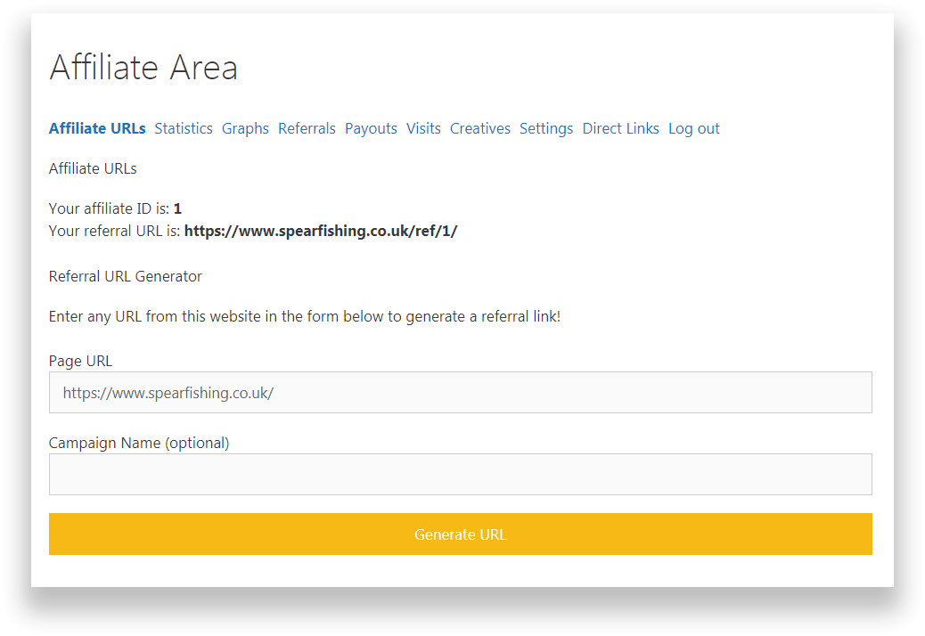Click the Referral URL Generator heading
This screenshot has height=636, width=925.
125,276
